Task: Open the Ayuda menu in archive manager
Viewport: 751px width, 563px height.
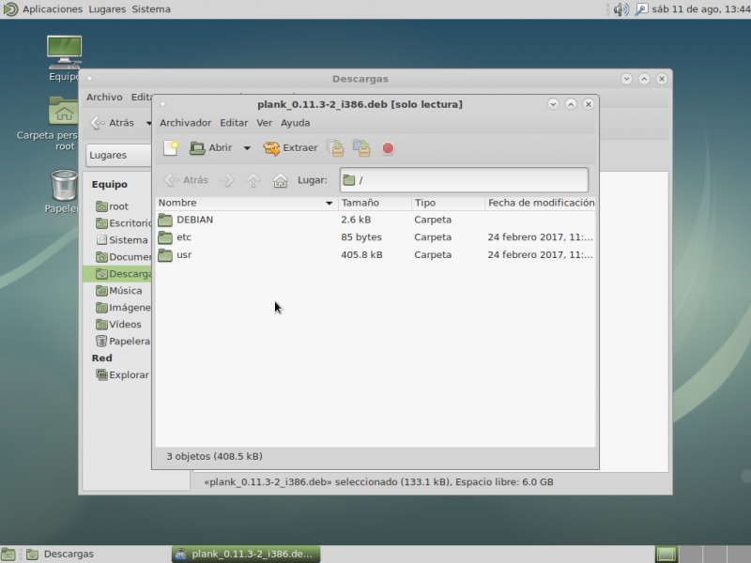Action: coord(295,123)
